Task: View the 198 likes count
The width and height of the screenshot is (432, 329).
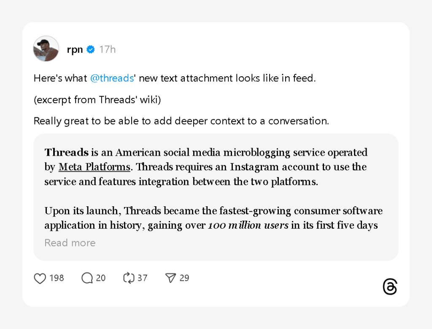Action: coord(57,278)
